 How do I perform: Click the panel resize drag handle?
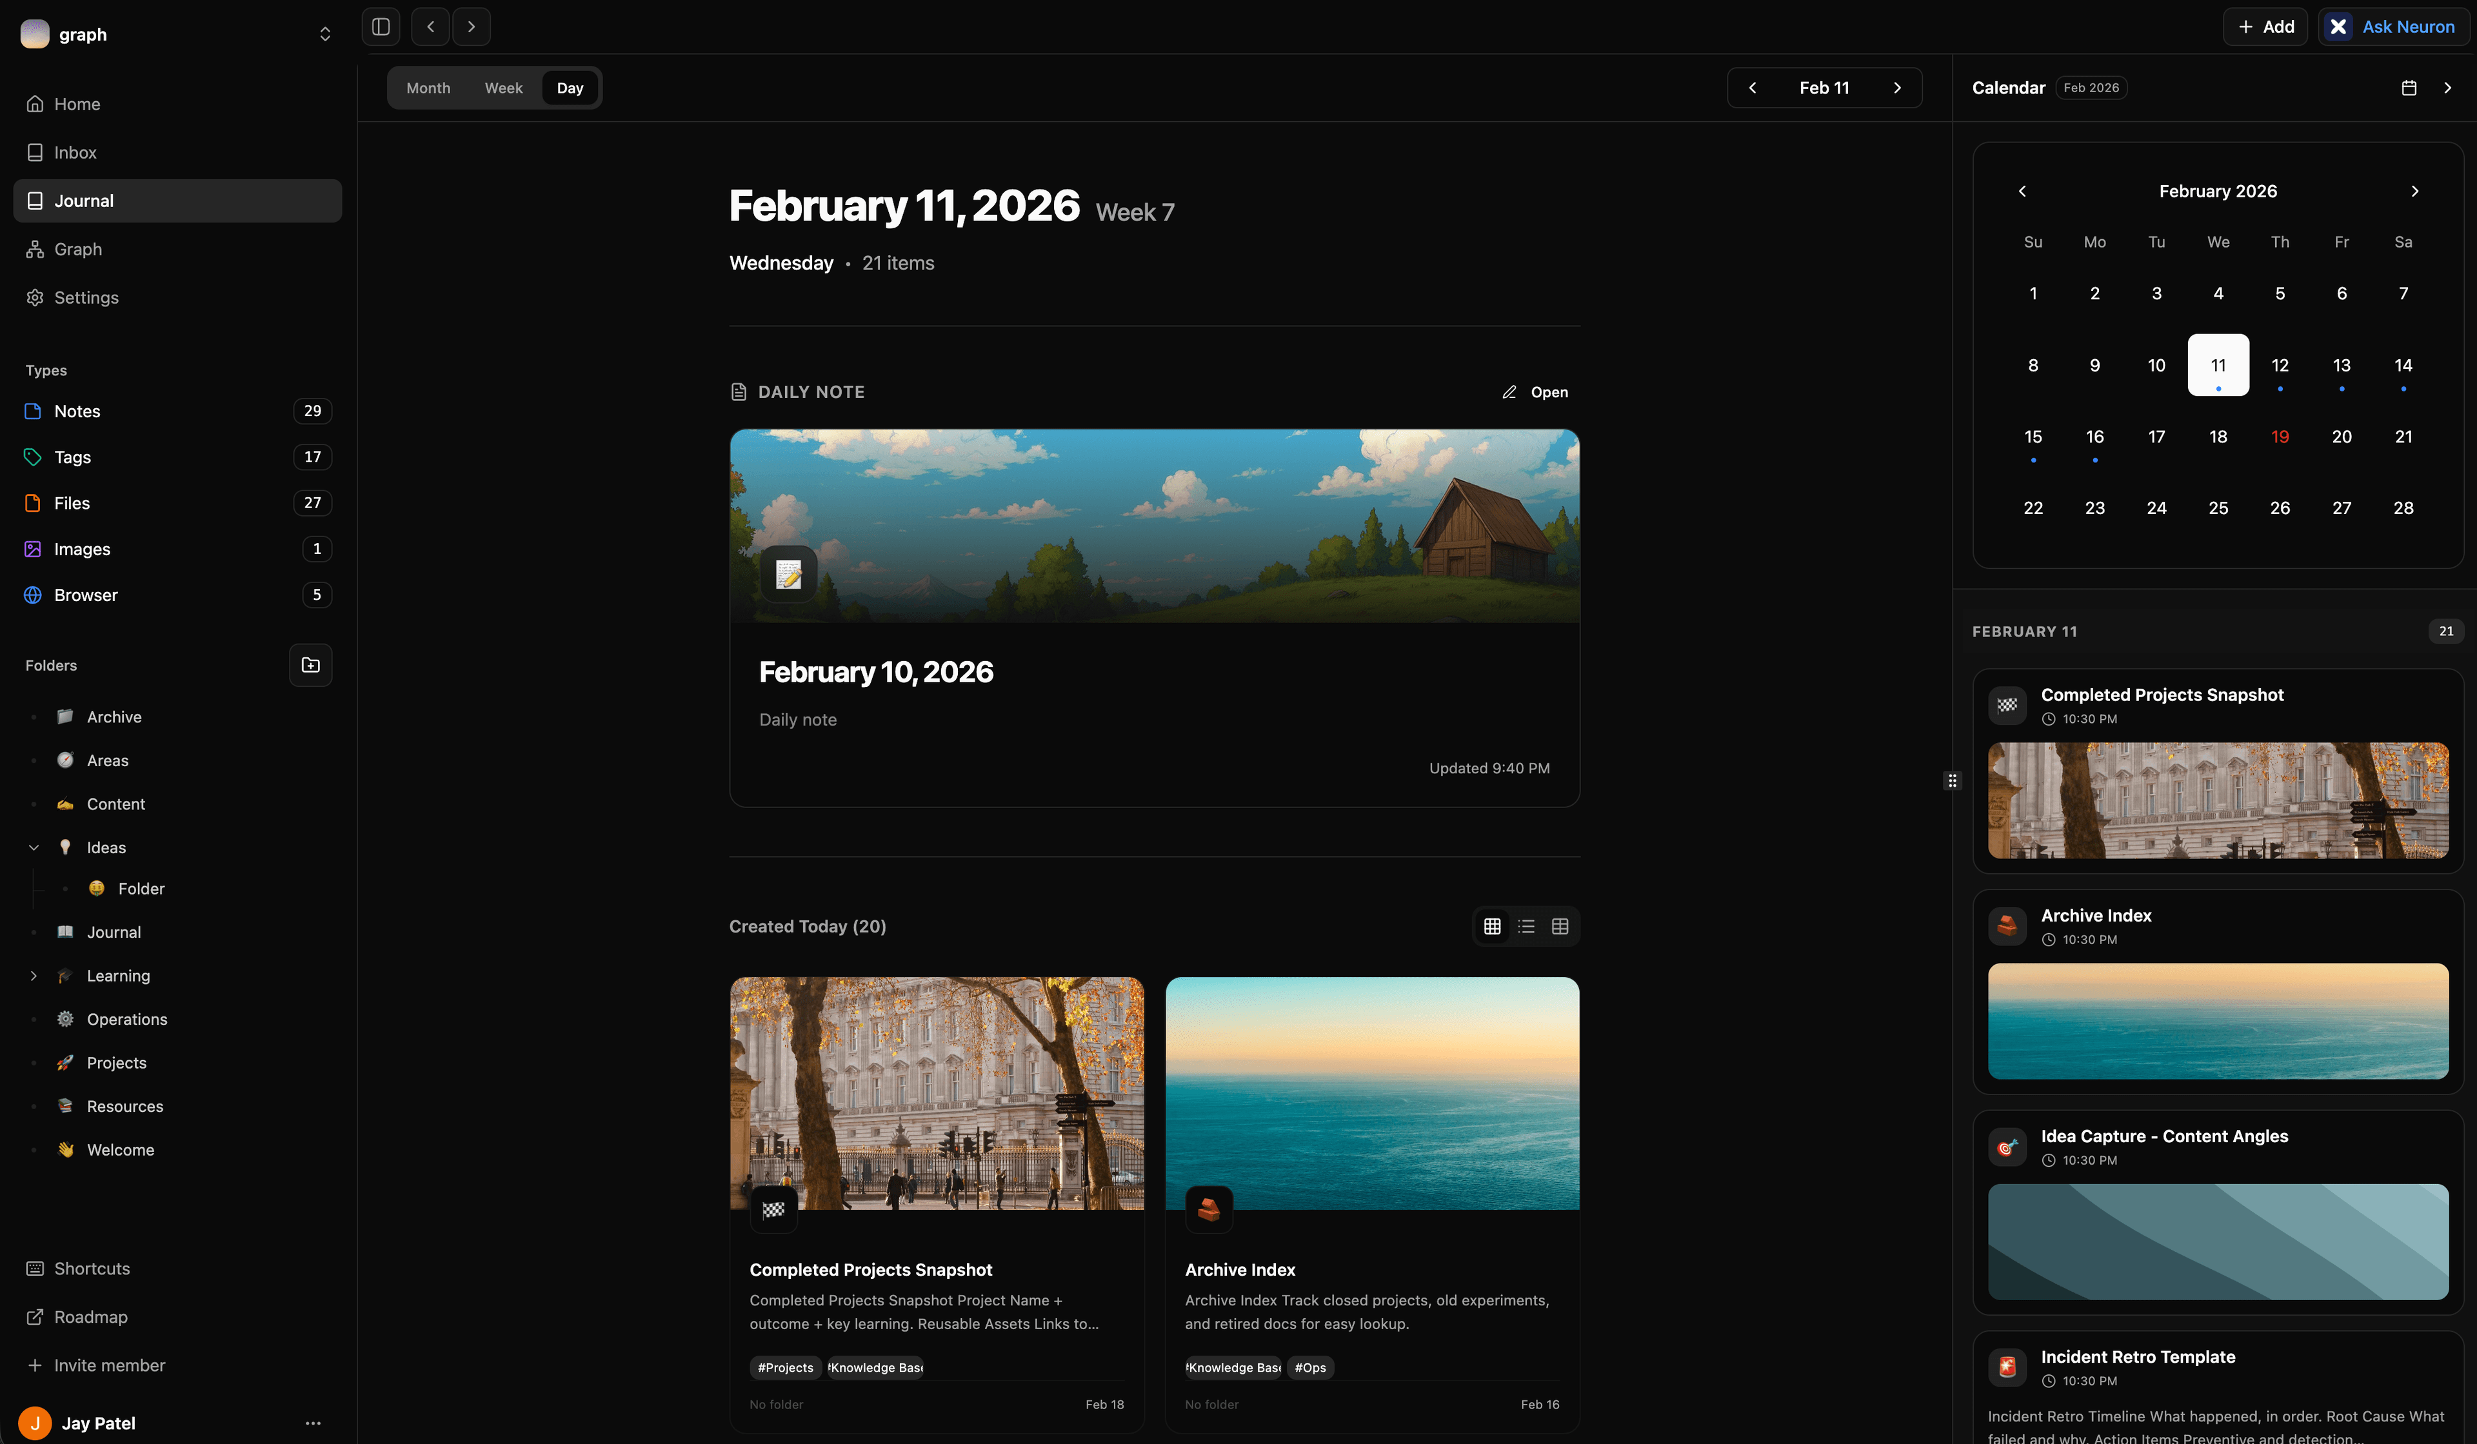[x=1952, y=780]
